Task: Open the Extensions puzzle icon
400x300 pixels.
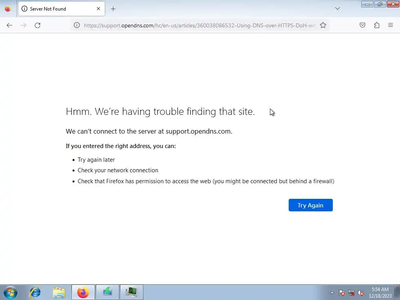Action: click(x=377, y=25)
